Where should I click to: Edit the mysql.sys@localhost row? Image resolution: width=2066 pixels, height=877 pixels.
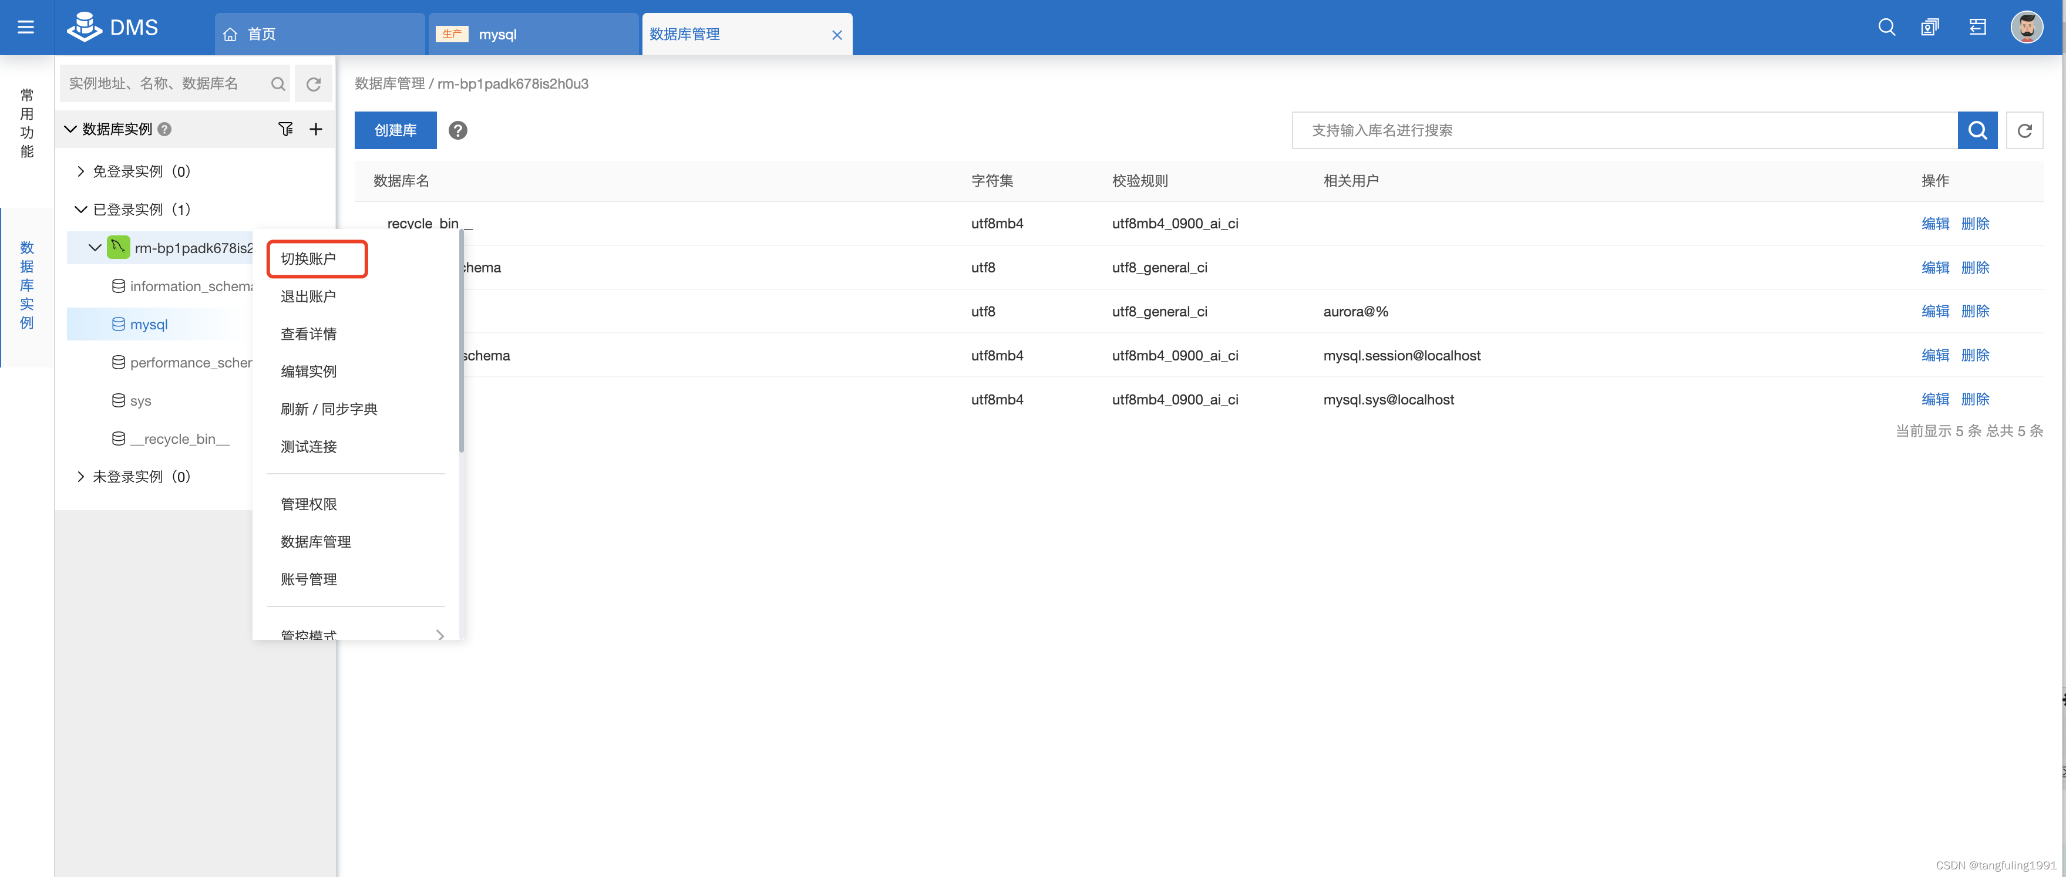point(1934,400)
